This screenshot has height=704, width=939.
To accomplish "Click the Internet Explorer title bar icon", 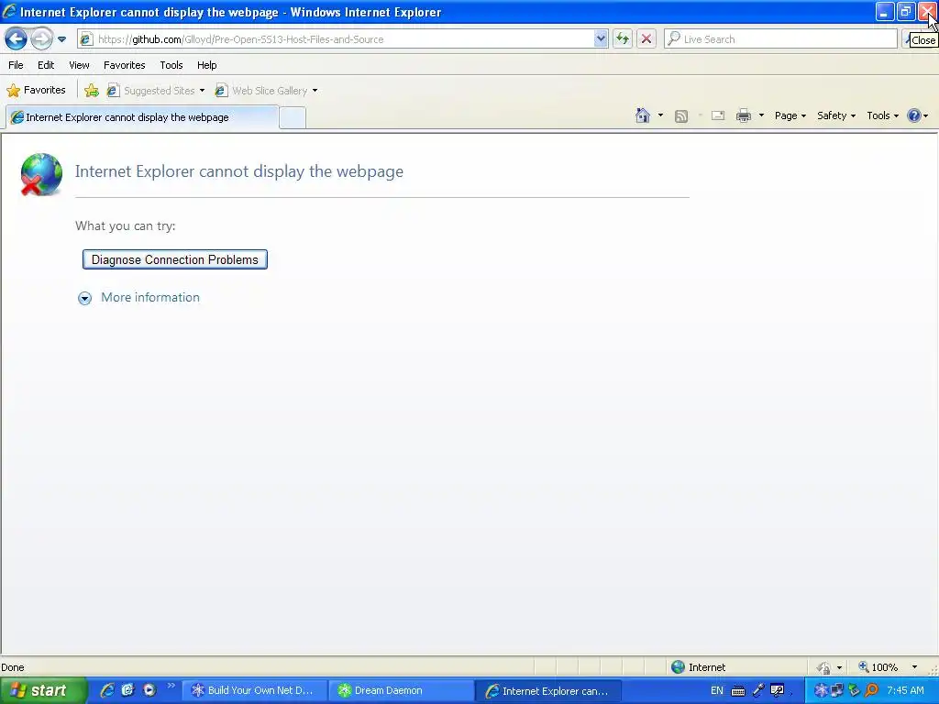I will (9, 11).
